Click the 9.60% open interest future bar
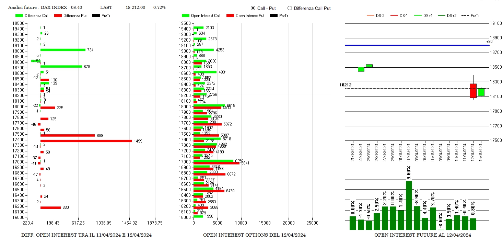Viewport: 503px width, 238px height. click(x=409, y=205)
